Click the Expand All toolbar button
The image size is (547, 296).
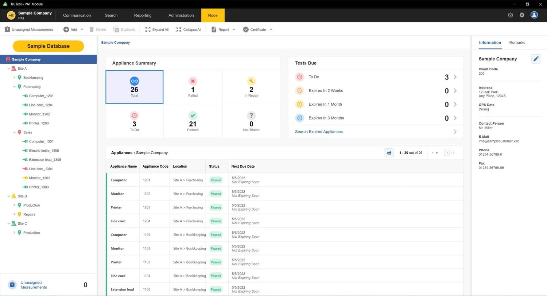(x=157, y=30)
